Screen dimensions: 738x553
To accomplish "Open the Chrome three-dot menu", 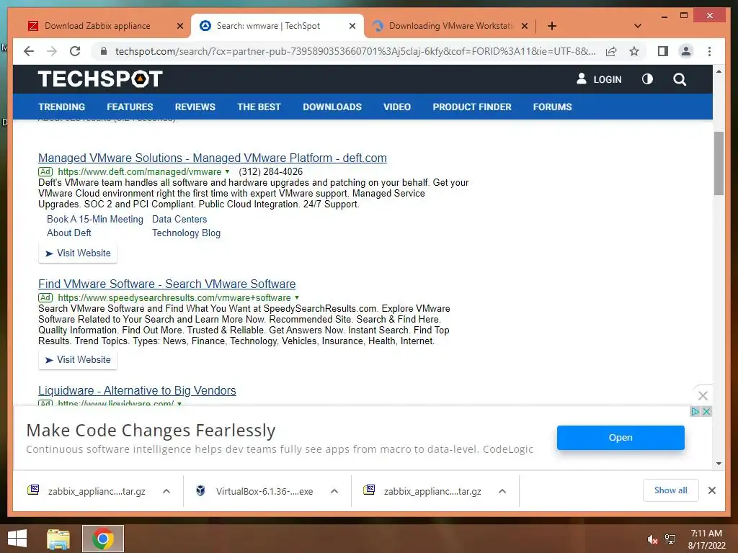I will 709,51.
